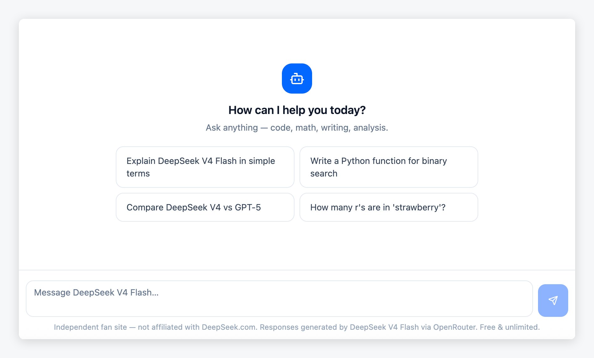This screenshot has height=358, width=594.
Task: Select the strawberry r's question suggestion
Action: click(389, 207)
